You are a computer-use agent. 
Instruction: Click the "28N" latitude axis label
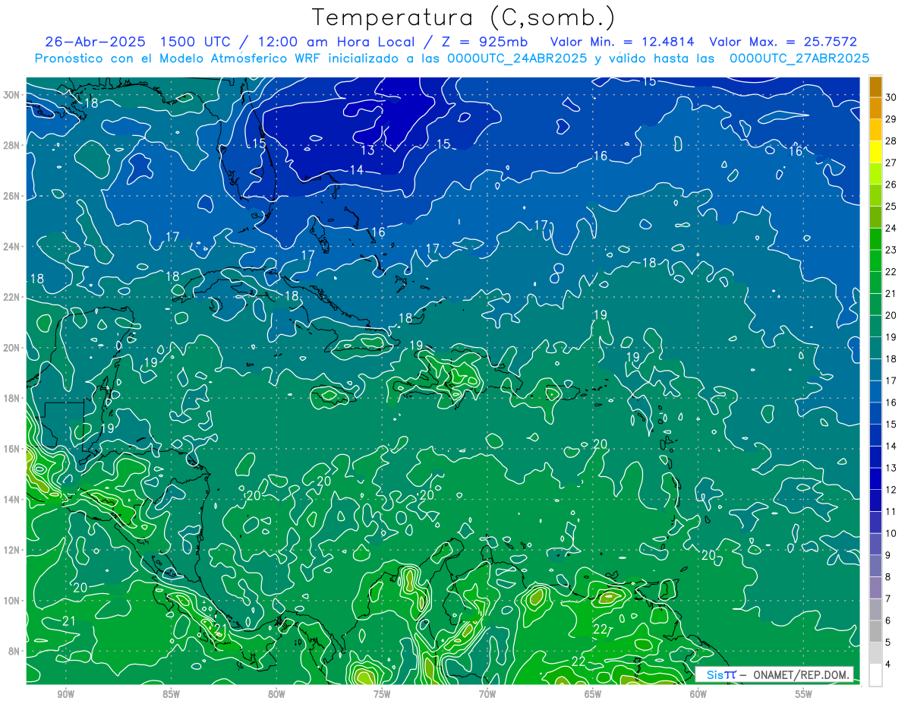11,145
